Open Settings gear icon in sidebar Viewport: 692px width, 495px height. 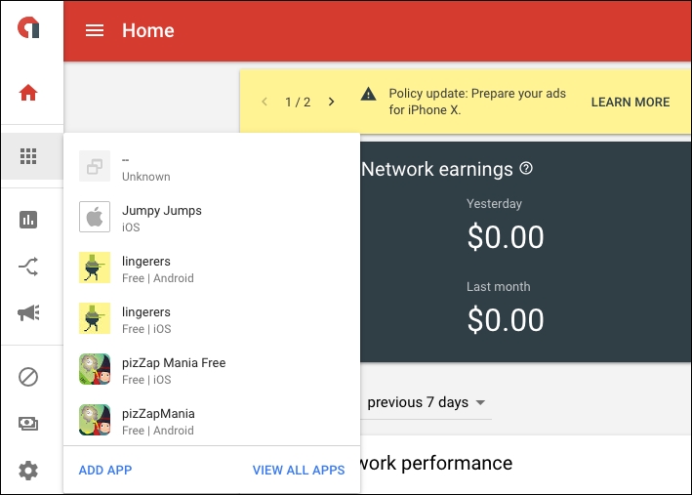pos(28,471)
